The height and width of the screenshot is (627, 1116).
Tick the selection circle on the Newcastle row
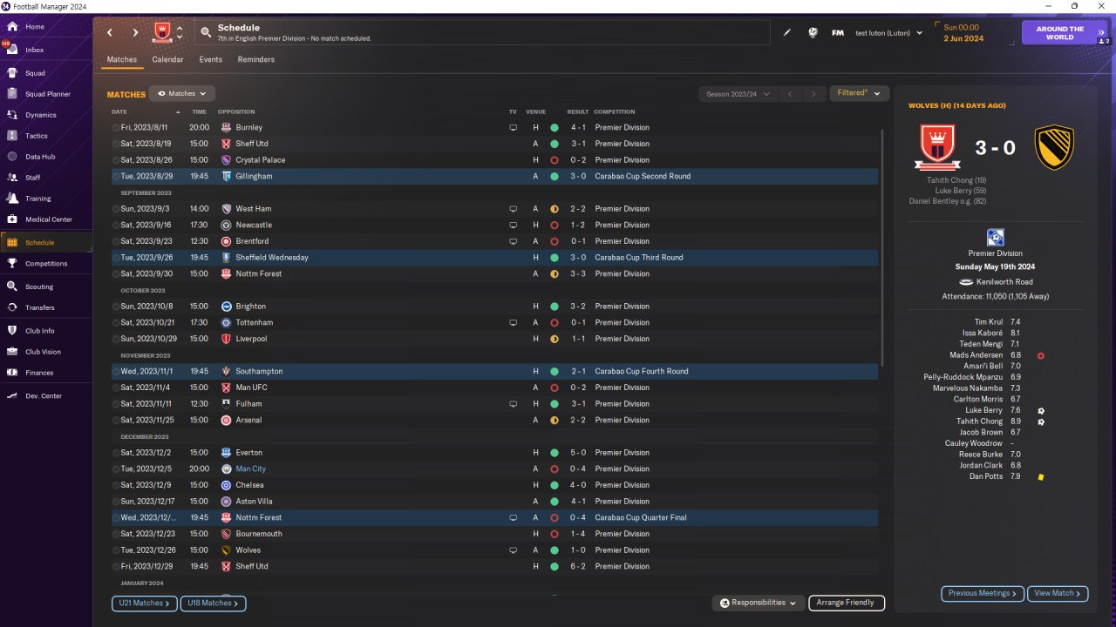[x=116, y=226]
